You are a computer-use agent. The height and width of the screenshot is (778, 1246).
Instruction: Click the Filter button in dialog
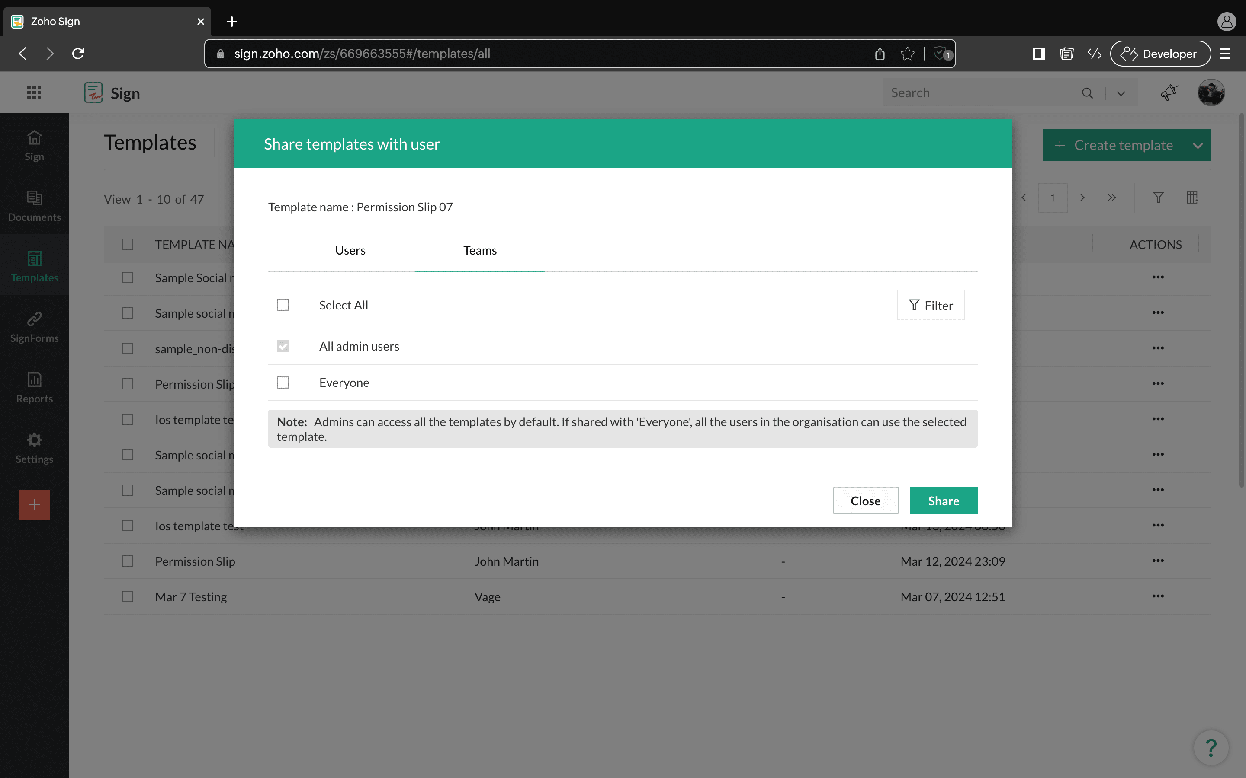tap(930, 305)
